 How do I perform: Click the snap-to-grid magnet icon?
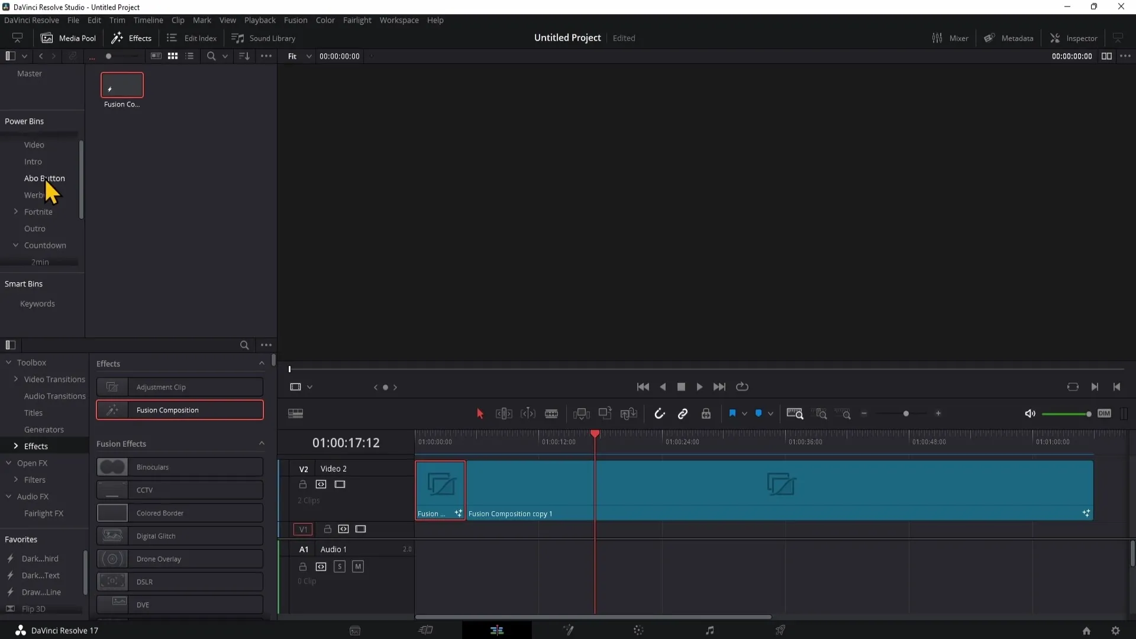pyautogui.click(x=659, y=414)
